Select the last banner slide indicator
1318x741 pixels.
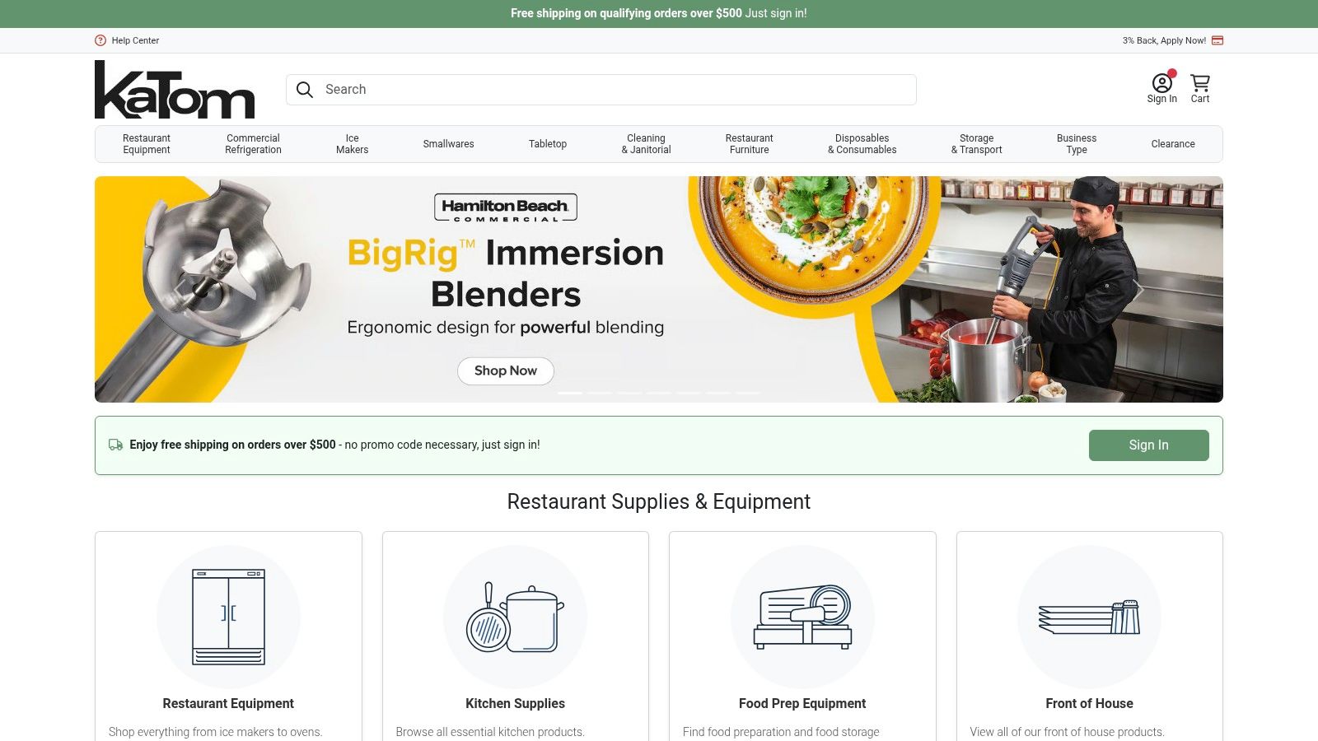748,393
